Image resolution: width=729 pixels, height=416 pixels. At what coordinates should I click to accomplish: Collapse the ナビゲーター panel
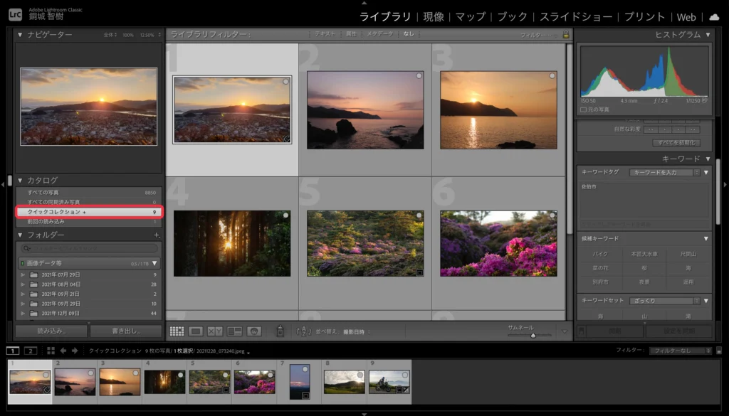20,35
